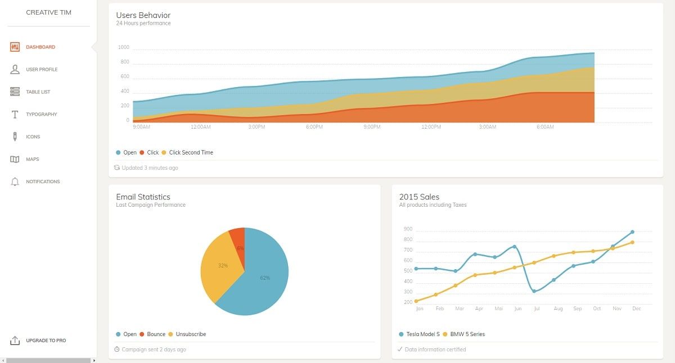Open the Notifications bell icon
675x363 pixels.
[15, 182]
